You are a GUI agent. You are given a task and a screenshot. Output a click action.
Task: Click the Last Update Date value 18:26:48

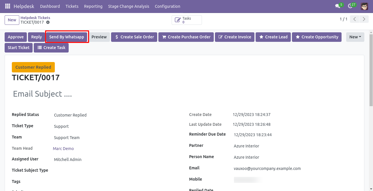(252, 124)
